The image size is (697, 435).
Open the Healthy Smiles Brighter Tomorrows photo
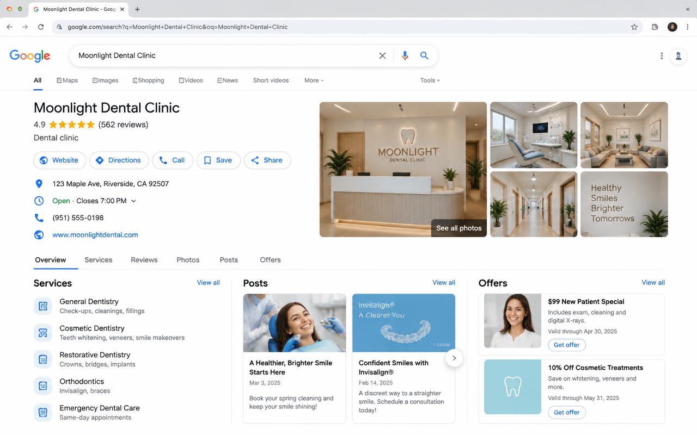coord(624,204)
